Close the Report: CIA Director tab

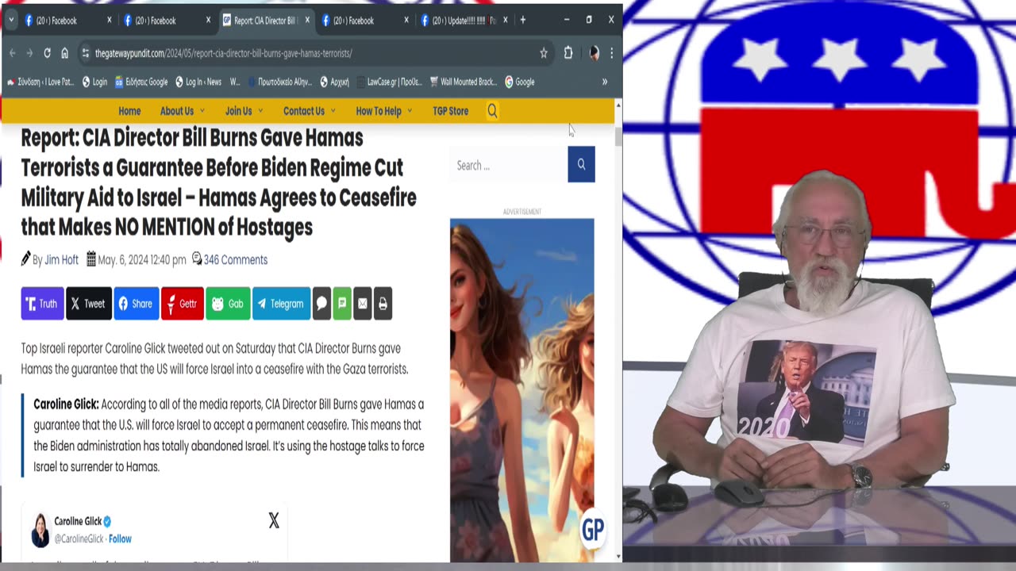tap(307, 21)
